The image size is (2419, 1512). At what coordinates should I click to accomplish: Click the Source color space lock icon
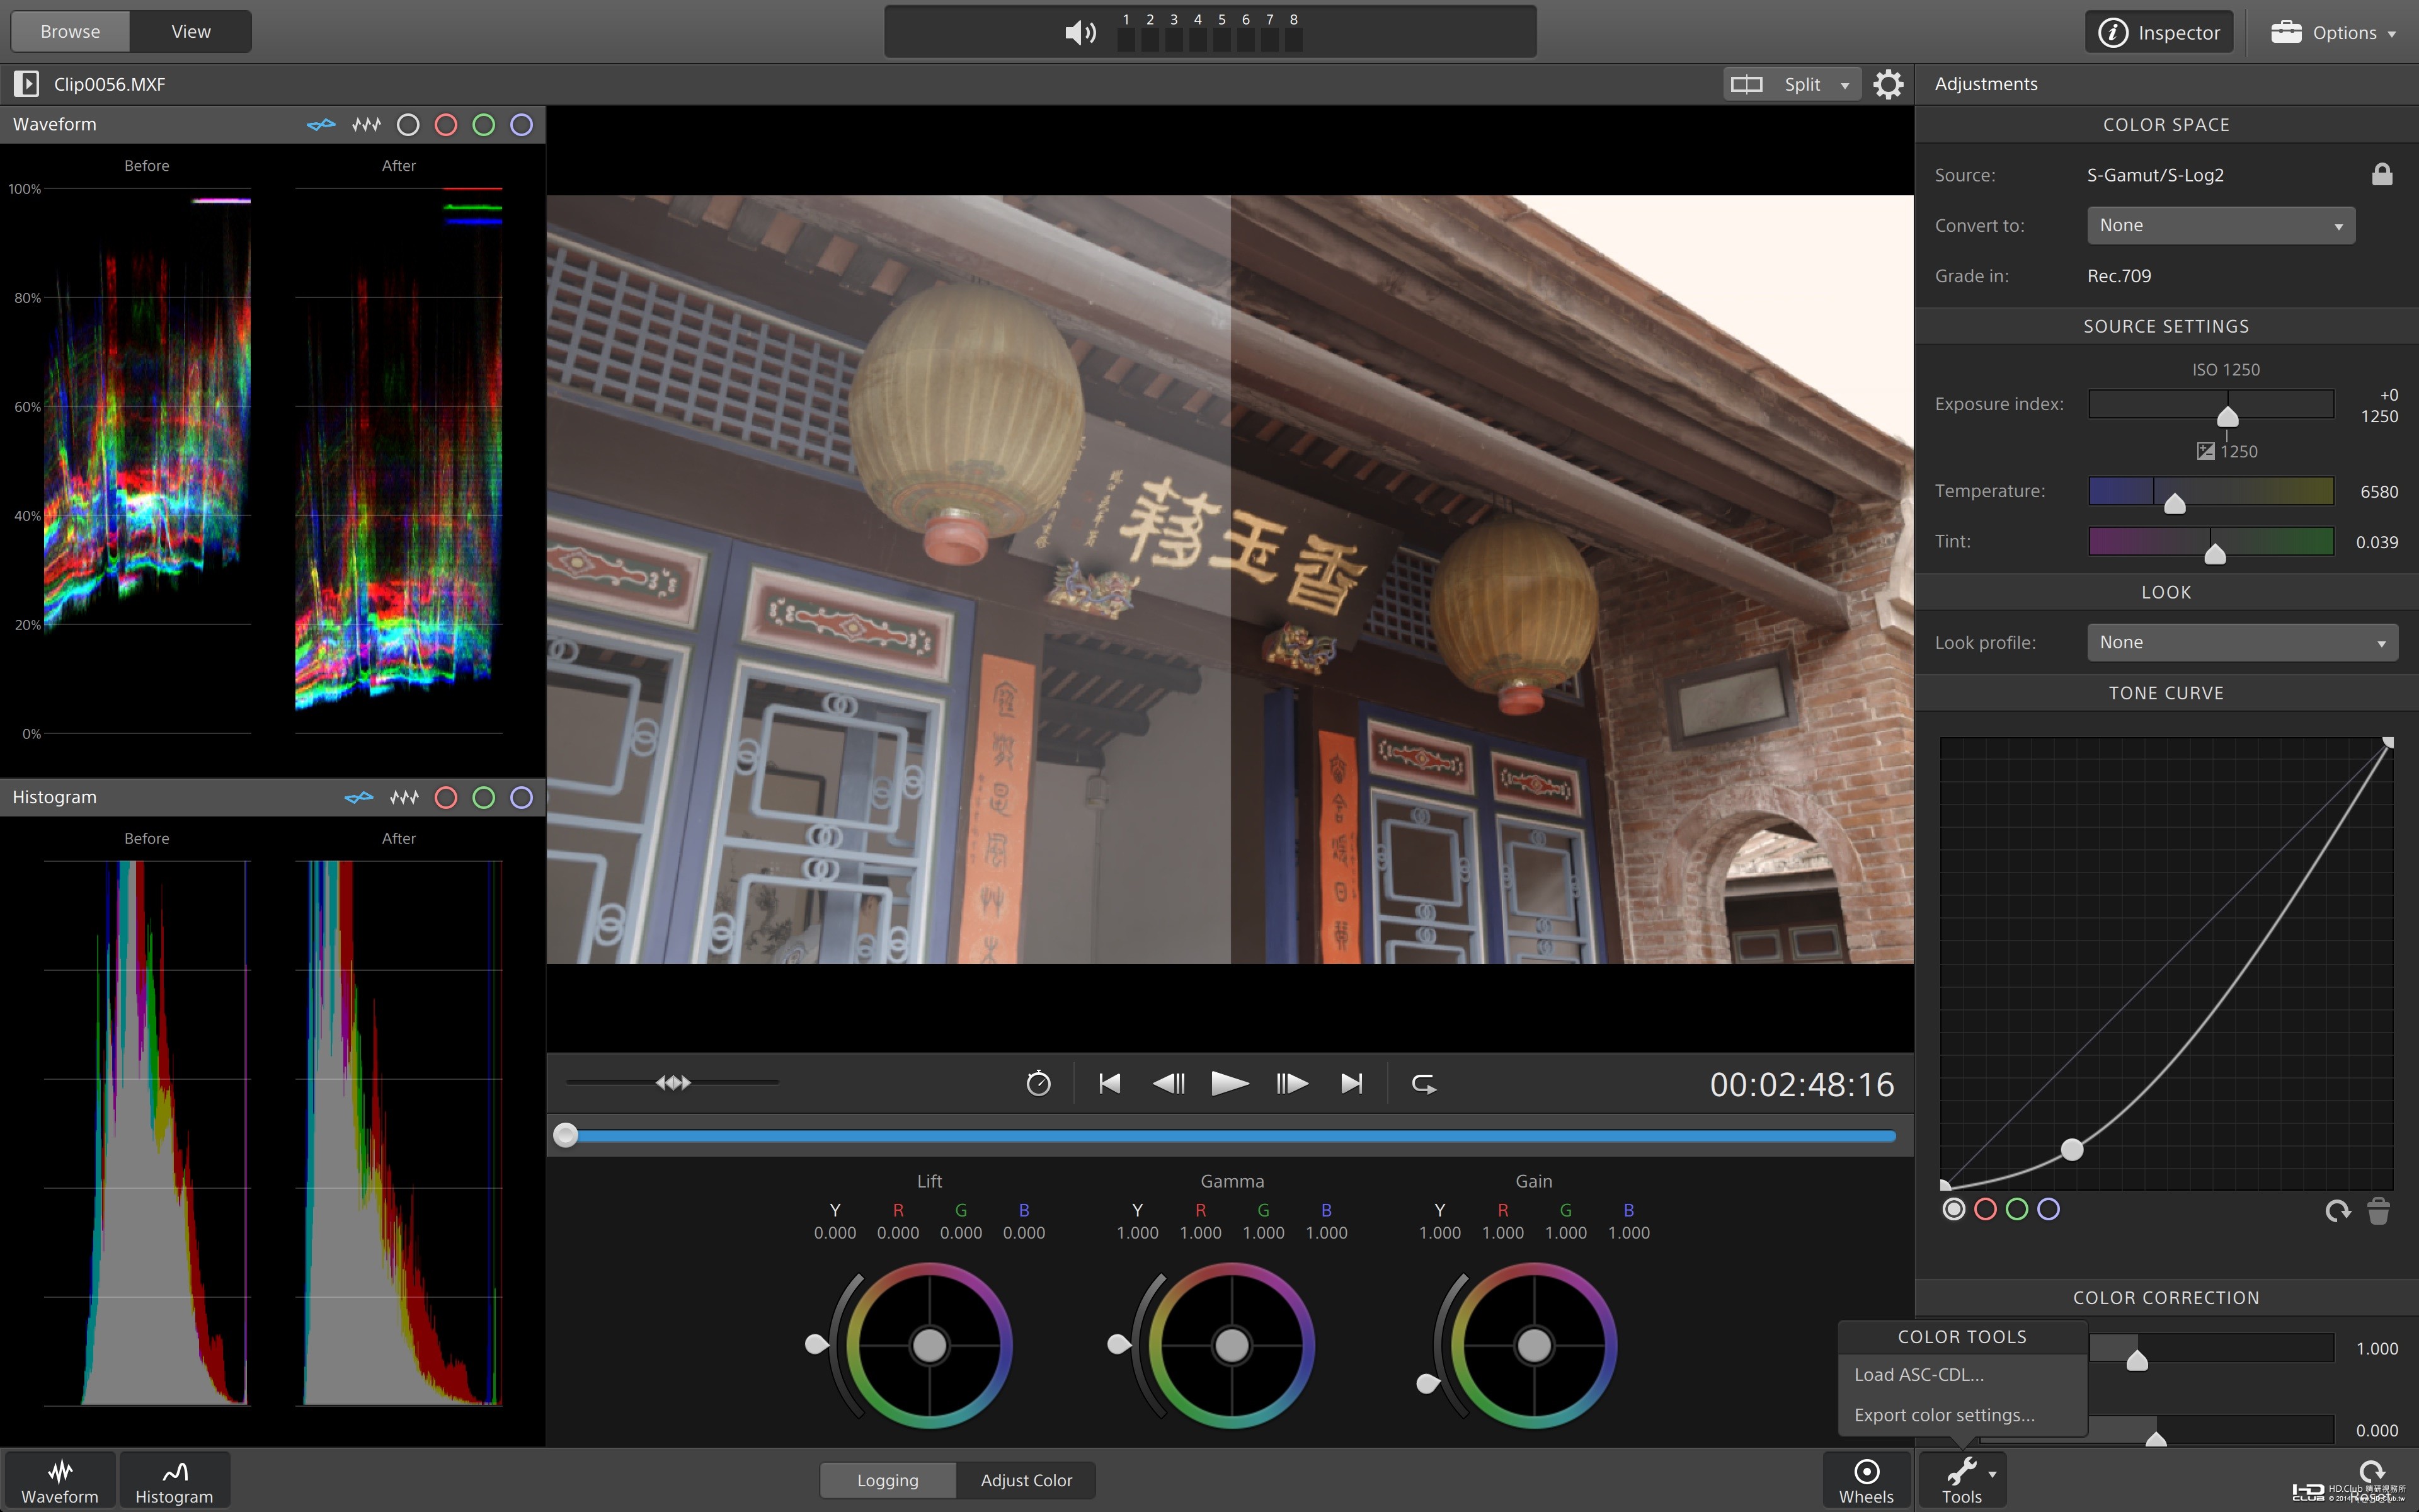tap(2382, 175)
